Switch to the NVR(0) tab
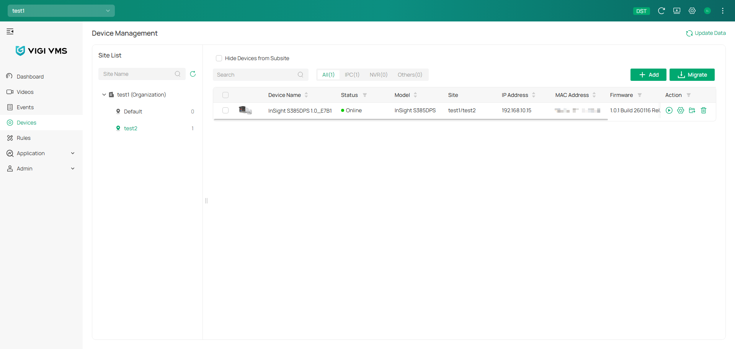 click(379, 75)
